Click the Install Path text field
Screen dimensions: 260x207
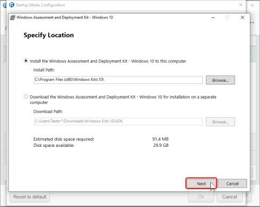click(x=118, y=80)
